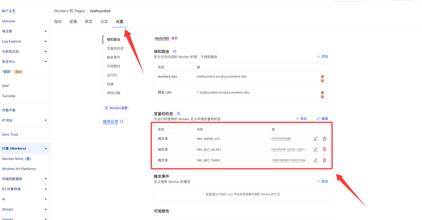The width and height of the screenshot is (422, 220).
Task: Click 添加 in 变量和机密 section
Action: click(x=301, y=119)
